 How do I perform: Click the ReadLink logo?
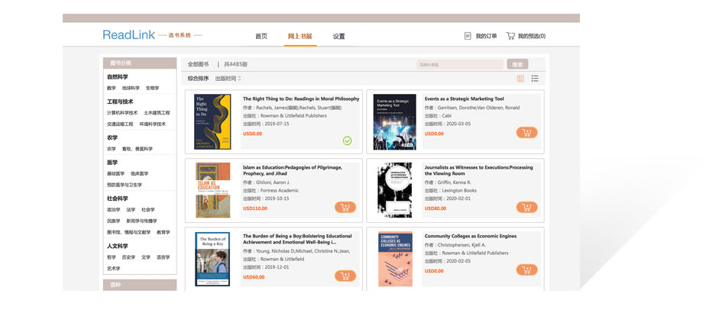tap(129, 35)
